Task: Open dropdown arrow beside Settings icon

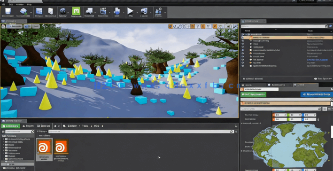Action: click(x=68, y=12)
